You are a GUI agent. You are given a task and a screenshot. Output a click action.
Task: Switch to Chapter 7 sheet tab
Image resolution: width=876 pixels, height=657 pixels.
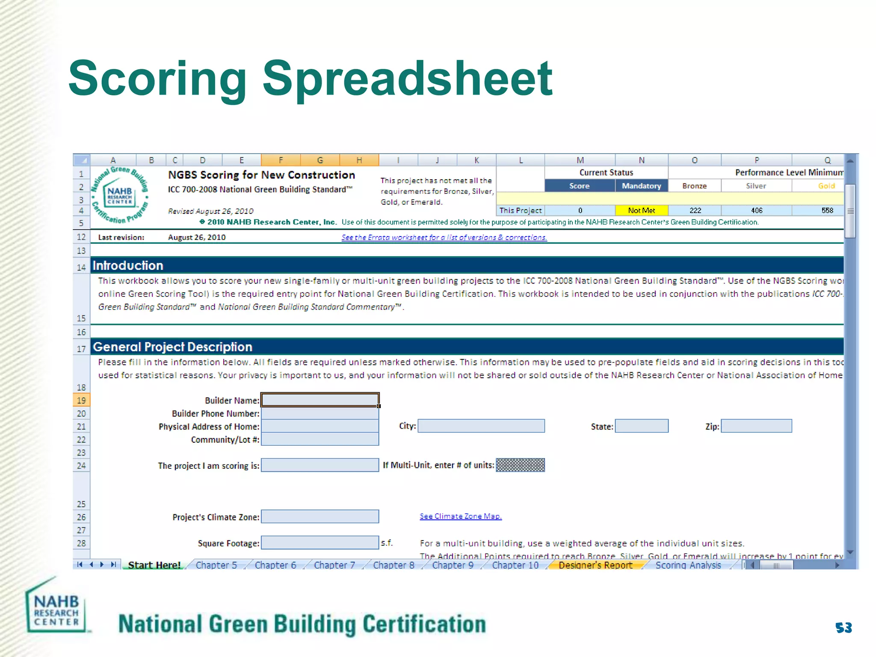click(x=334, y=565)
